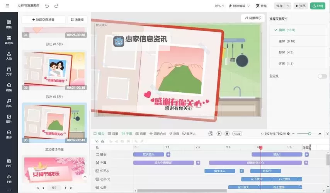Open the 模板 templates sidebar panel
Viewport: 330px width, 193px height.
coord(9,24)
